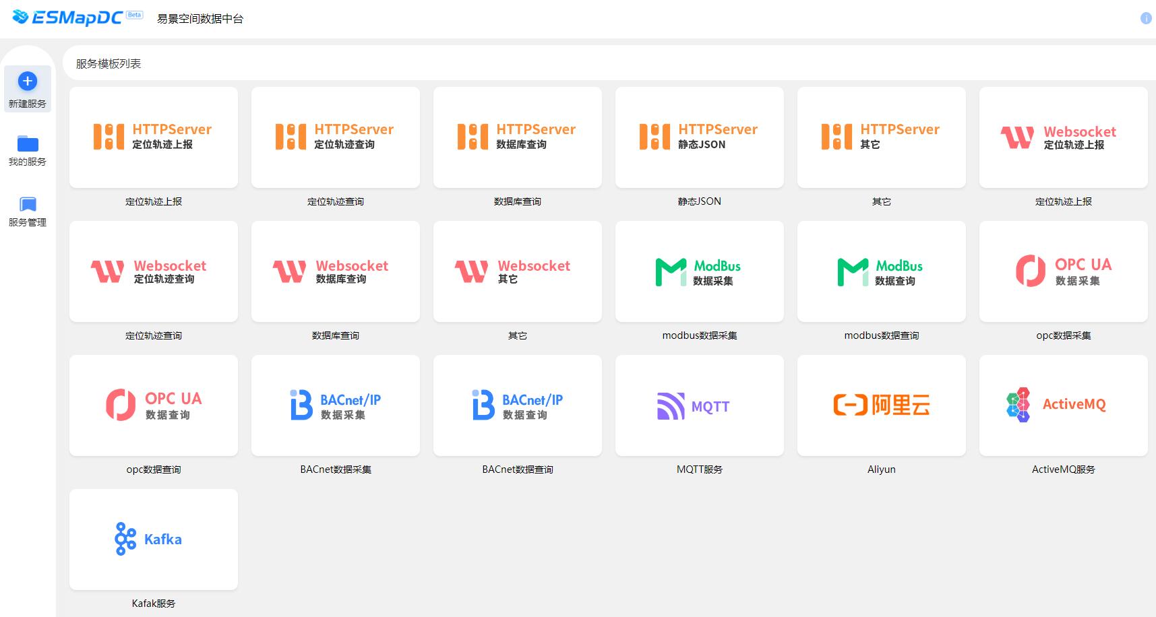
Task: Open the ActiveMQ service template
Action: pyautogui.click(x=1063, y=405)
